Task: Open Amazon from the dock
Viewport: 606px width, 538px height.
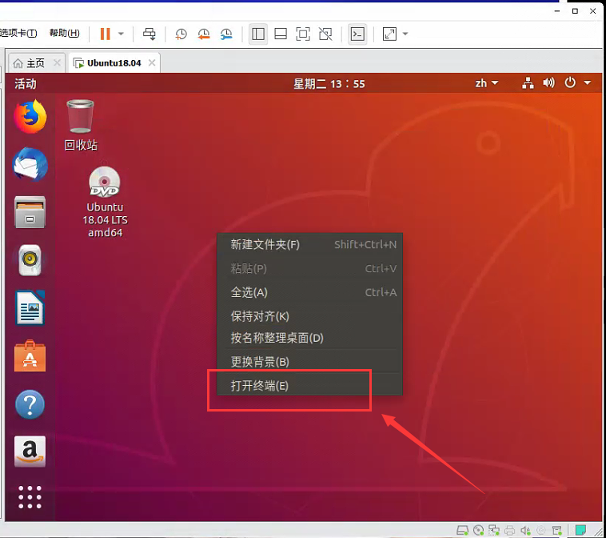Action: pyautogui.click(x=30, y=452)
